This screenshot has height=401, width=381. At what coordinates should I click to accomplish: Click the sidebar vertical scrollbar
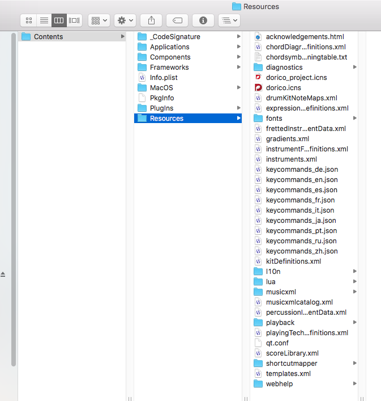(x=14, y=200)
